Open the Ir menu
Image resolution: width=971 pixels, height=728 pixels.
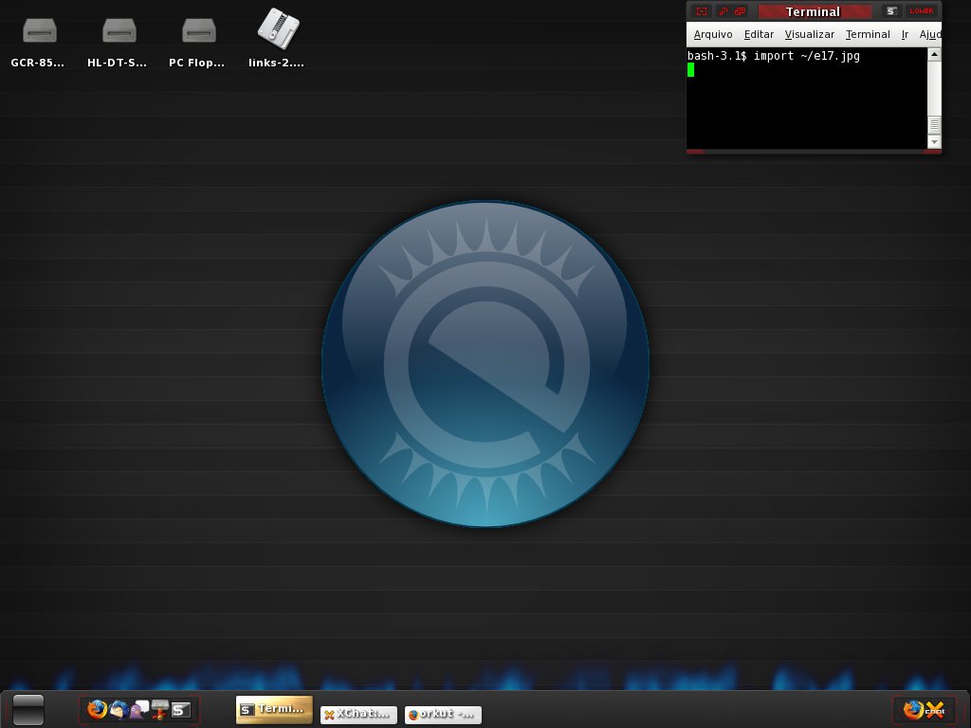[x=905, y=35]
